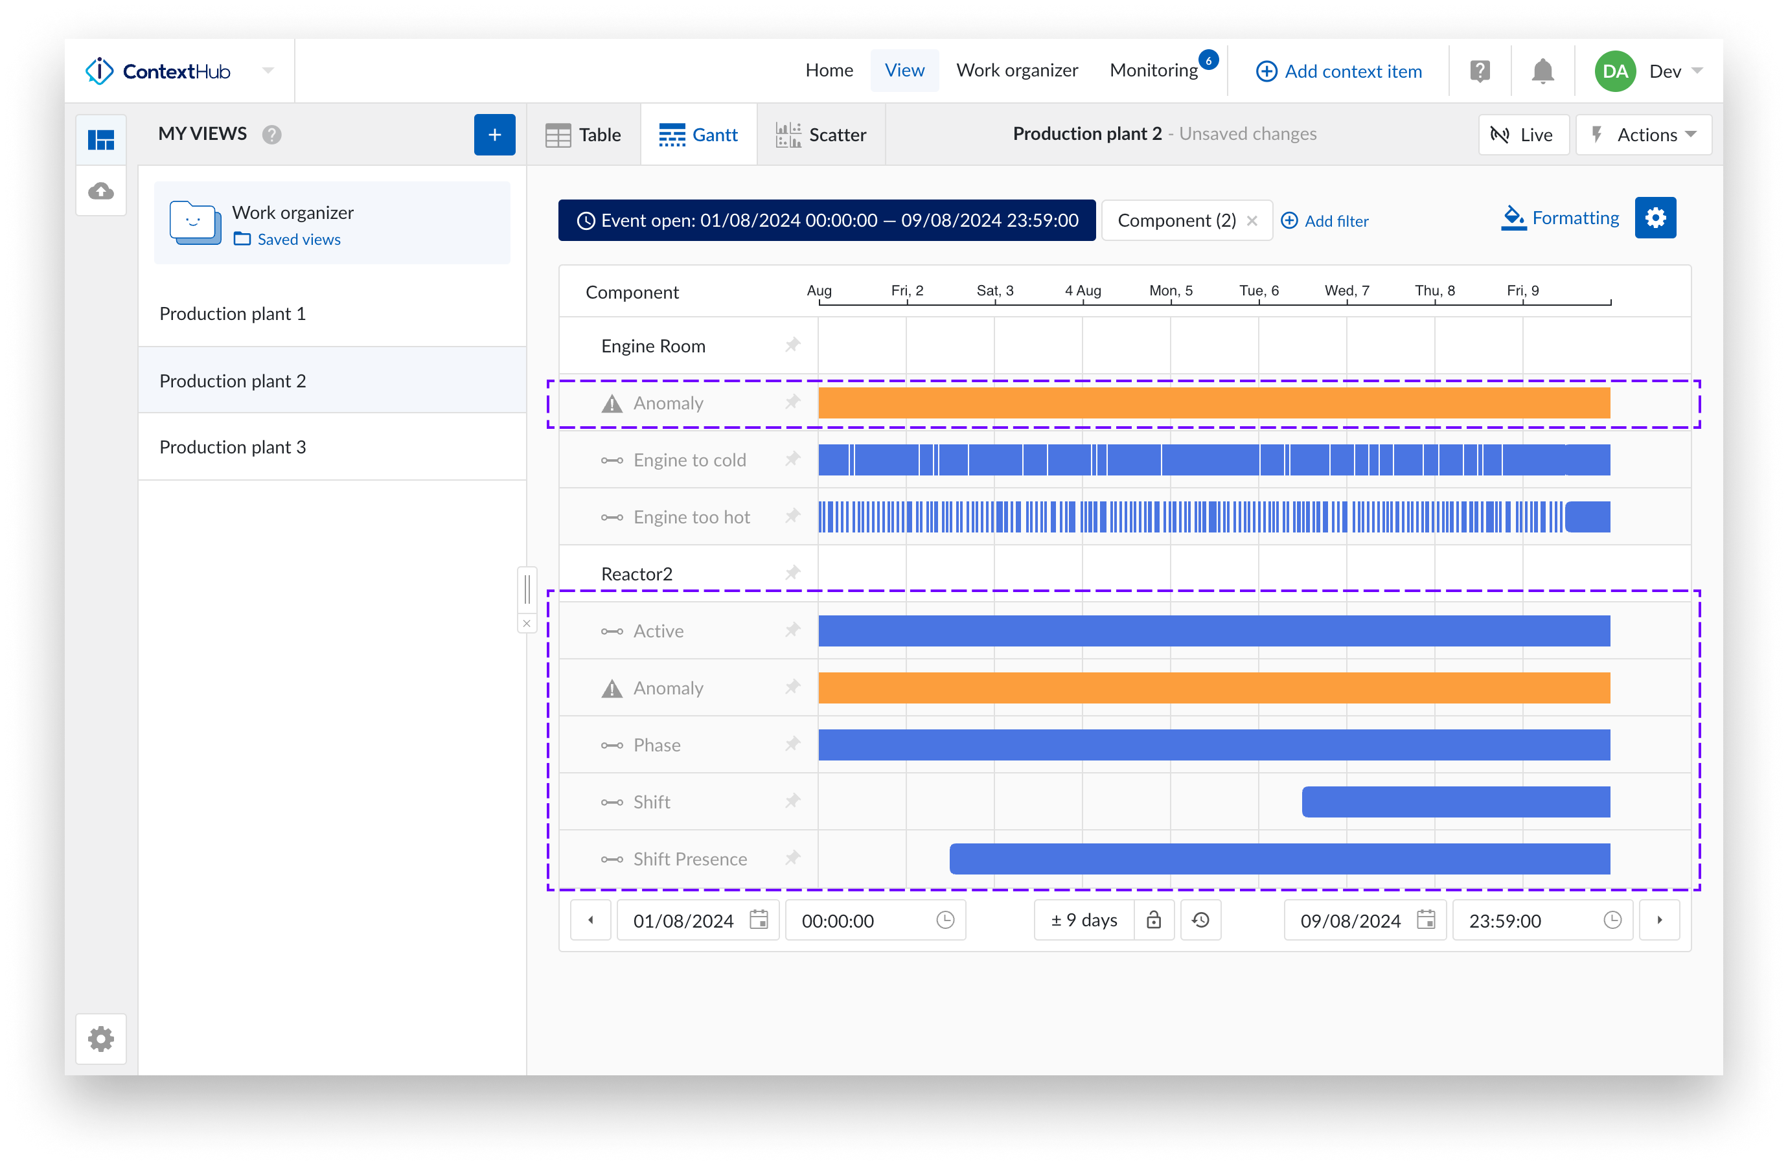Switch to the Table view tab
Image resolution: width=1788 pixels, height=1166 pixels.
[584, 135]
